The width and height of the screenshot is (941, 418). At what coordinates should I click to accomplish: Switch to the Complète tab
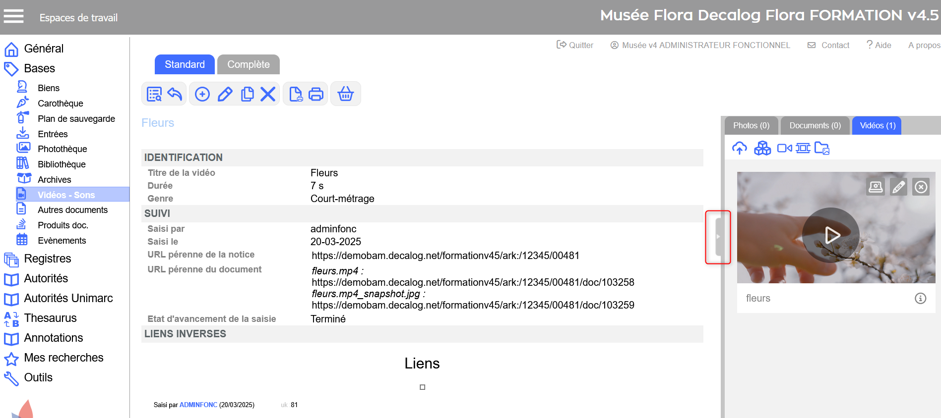(249, 64)
